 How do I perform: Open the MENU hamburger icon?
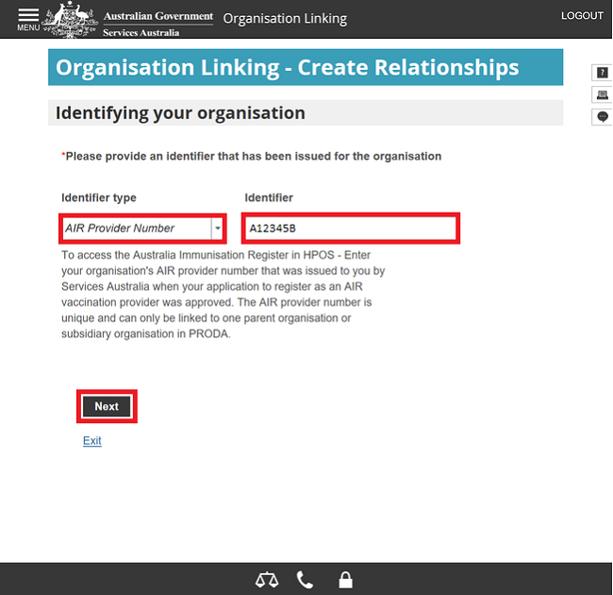pyautogui.click(x=28, y=20)
